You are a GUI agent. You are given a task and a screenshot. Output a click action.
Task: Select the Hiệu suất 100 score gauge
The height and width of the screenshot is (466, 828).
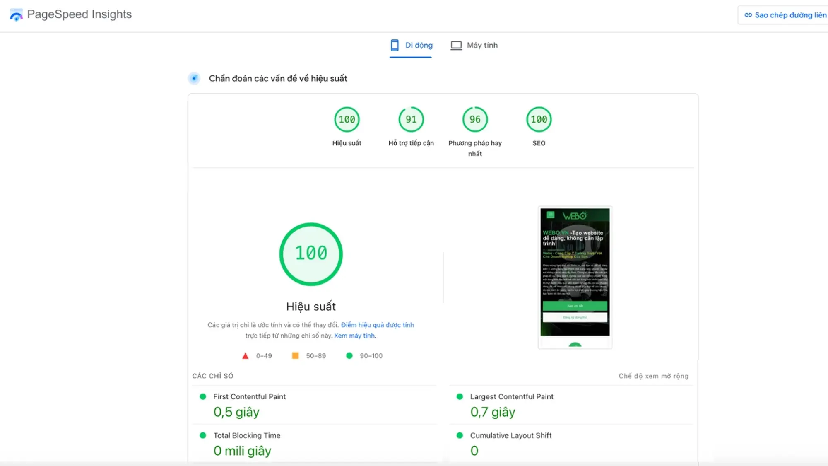click(x=347, y=120)
